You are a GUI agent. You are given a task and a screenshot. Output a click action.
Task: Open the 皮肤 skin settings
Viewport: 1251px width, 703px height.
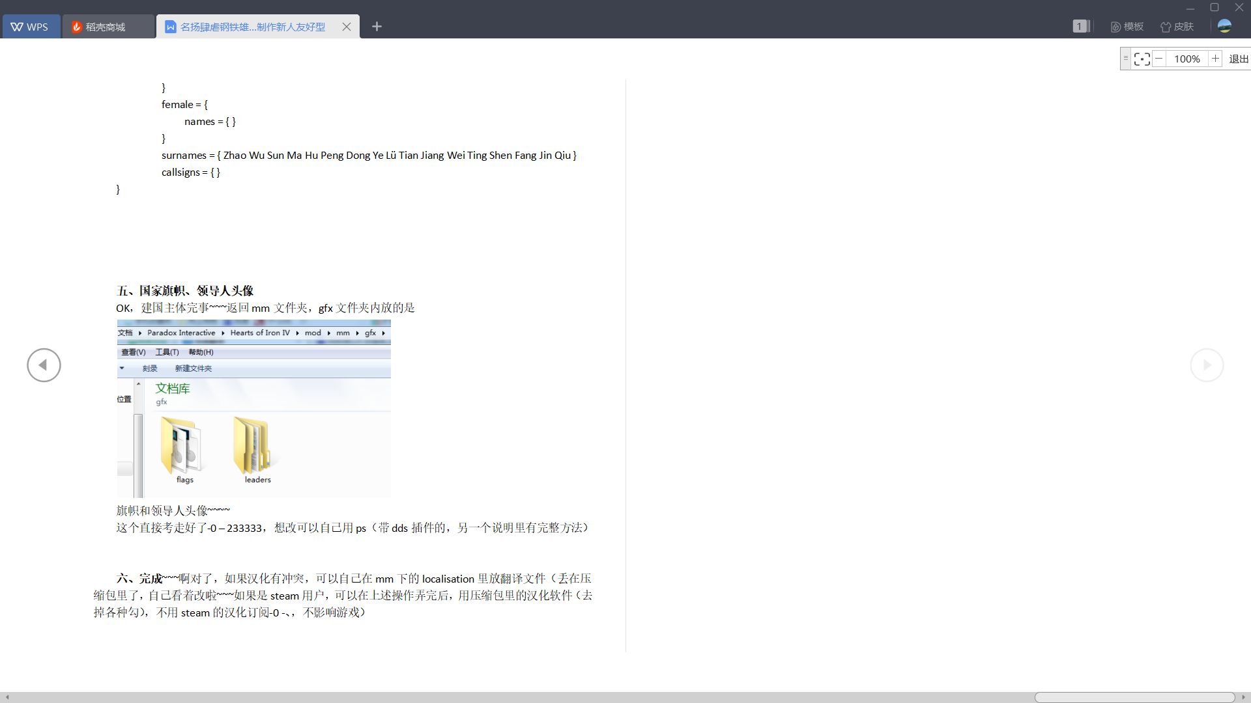(x=1177, y=27)
